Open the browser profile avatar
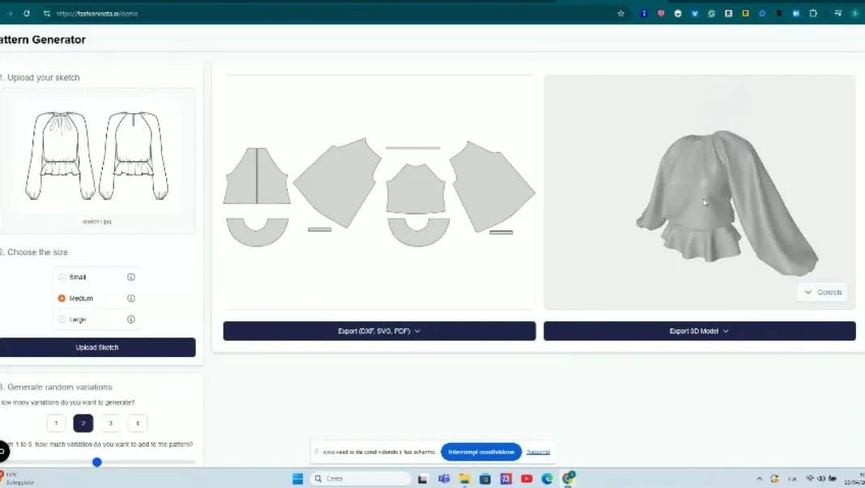 [854, 13]
